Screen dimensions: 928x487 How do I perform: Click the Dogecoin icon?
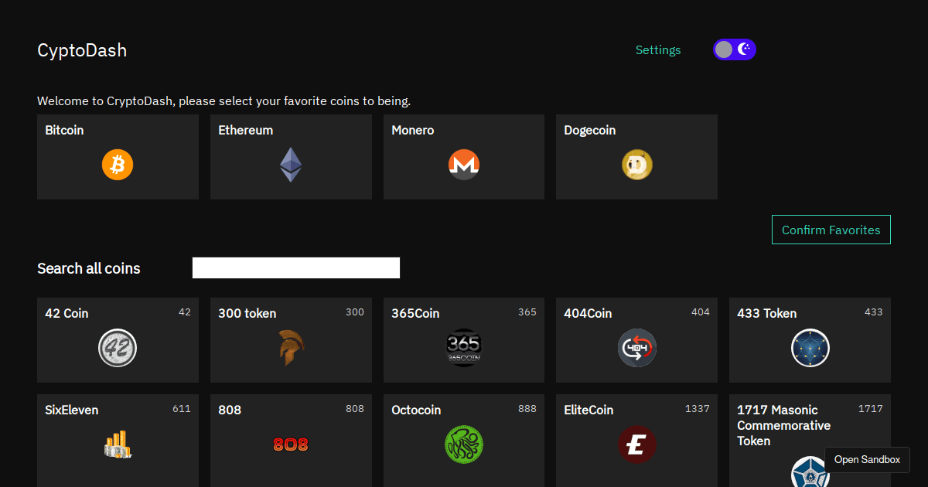click(636, 165)
